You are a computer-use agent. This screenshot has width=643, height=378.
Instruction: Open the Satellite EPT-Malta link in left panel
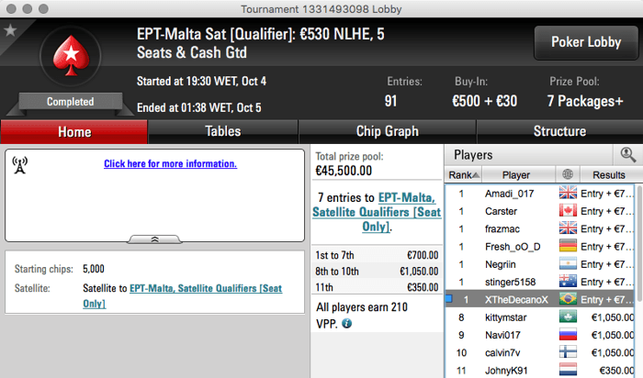[x=183, y=295]
